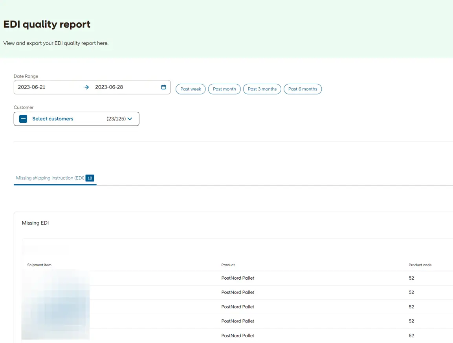Click product code 52 in third row
Image resolution: width=453 pixels, height=343 pixels.
(411, 307)
